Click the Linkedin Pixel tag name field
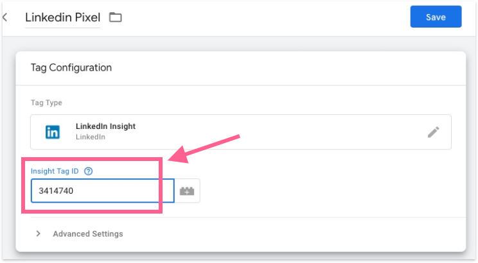Screen dimensions: 478x263 click(x=62, y=17)
